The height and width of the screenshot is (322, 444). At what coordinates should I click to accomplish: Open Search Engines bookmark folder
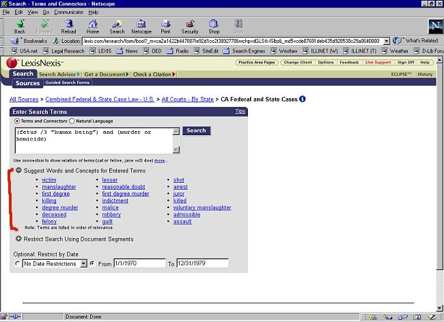(244, 51)
